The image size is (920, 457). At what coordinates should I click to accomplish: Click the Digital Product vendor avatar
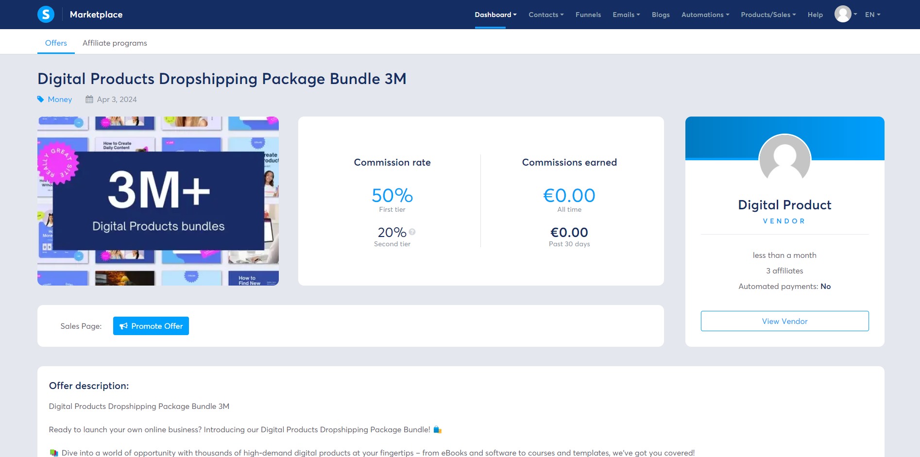(x=784, y=159)
